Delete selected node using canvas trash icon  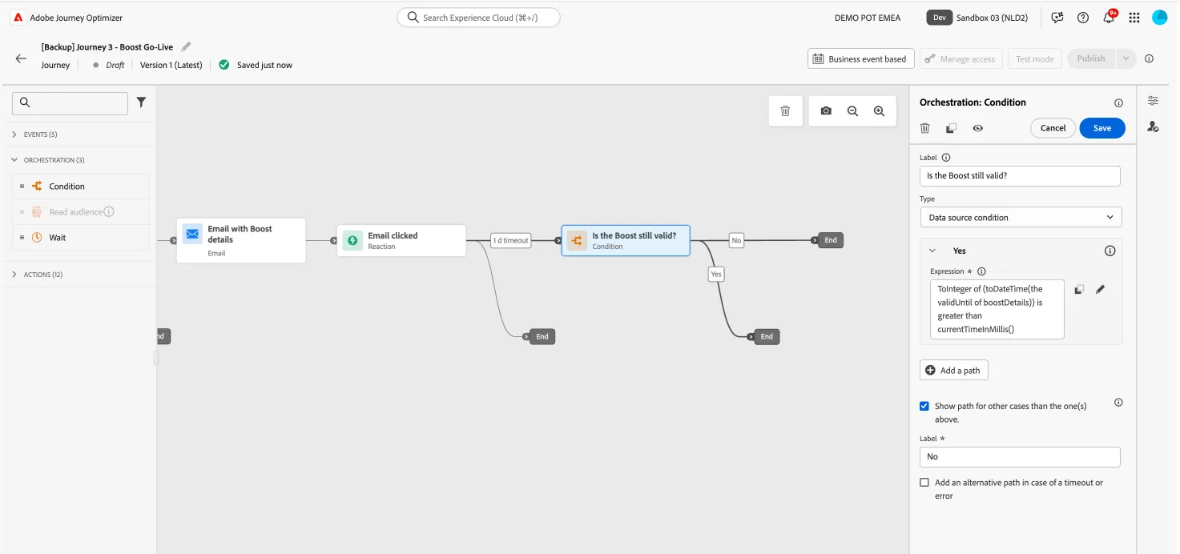(785, 111)
